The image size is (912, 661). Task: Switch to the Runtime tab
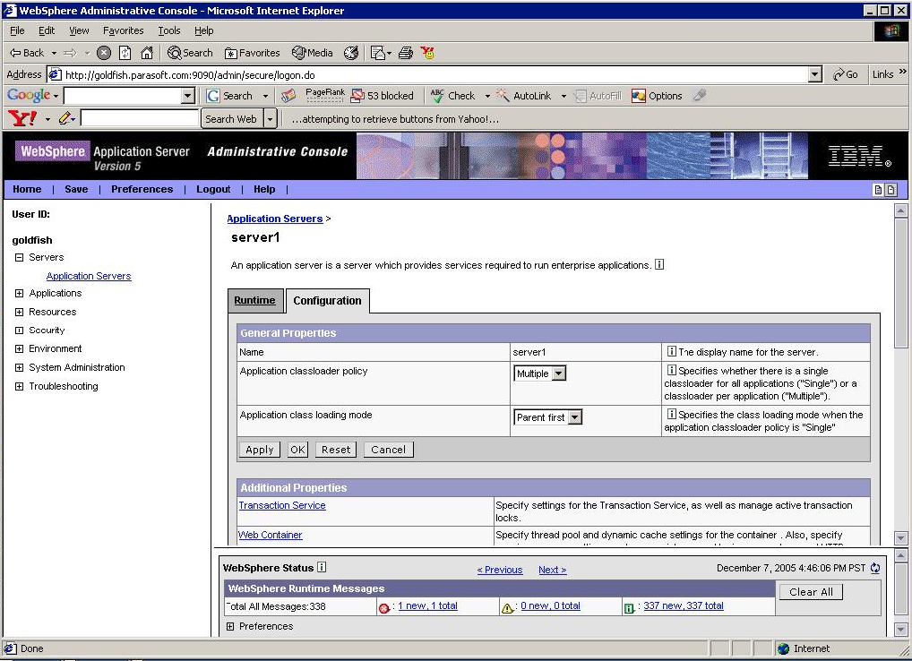pos(254,301)
